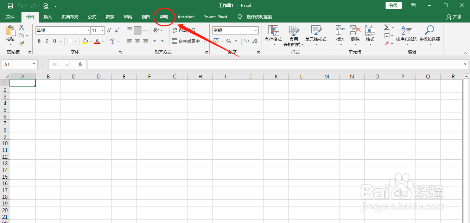Apply red font color A
Screen dimensions: 470x223
(97, 41)
